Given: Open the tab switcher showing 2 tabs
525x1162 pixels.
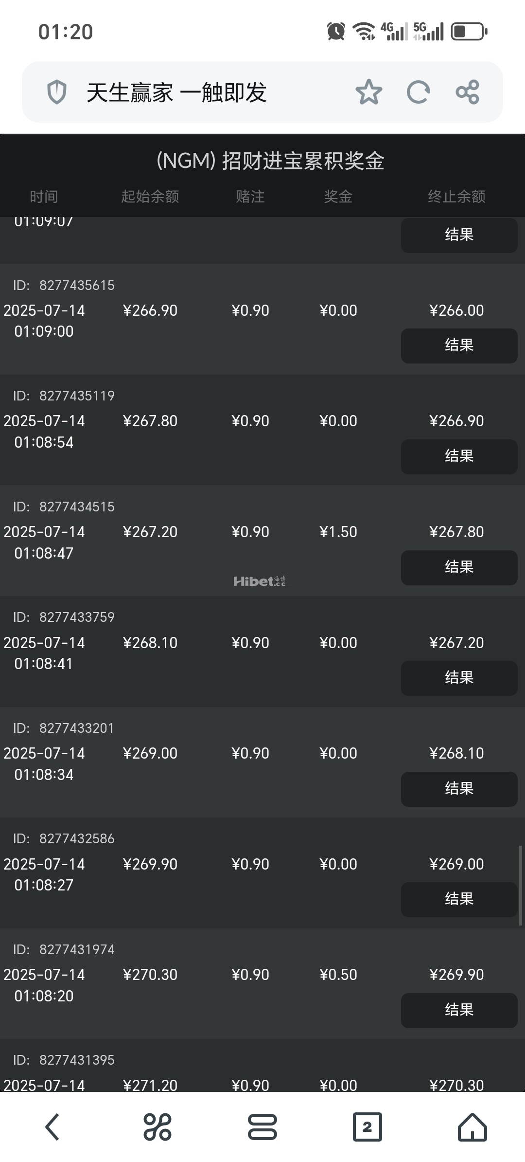Looking at the screenshot, I should point(367,1127).
